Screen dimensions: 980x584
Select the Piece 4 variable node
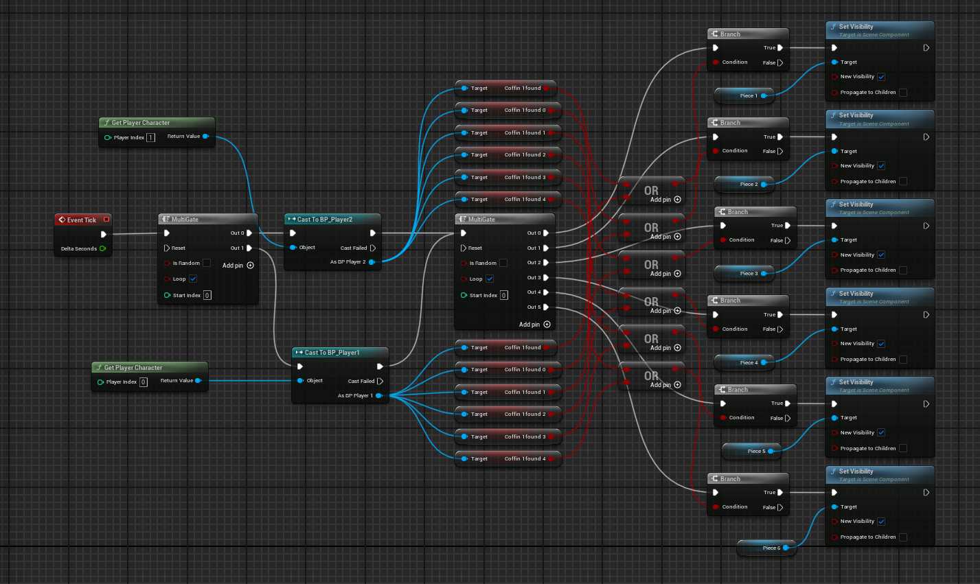pyautogui.click(x=744, y=362)
